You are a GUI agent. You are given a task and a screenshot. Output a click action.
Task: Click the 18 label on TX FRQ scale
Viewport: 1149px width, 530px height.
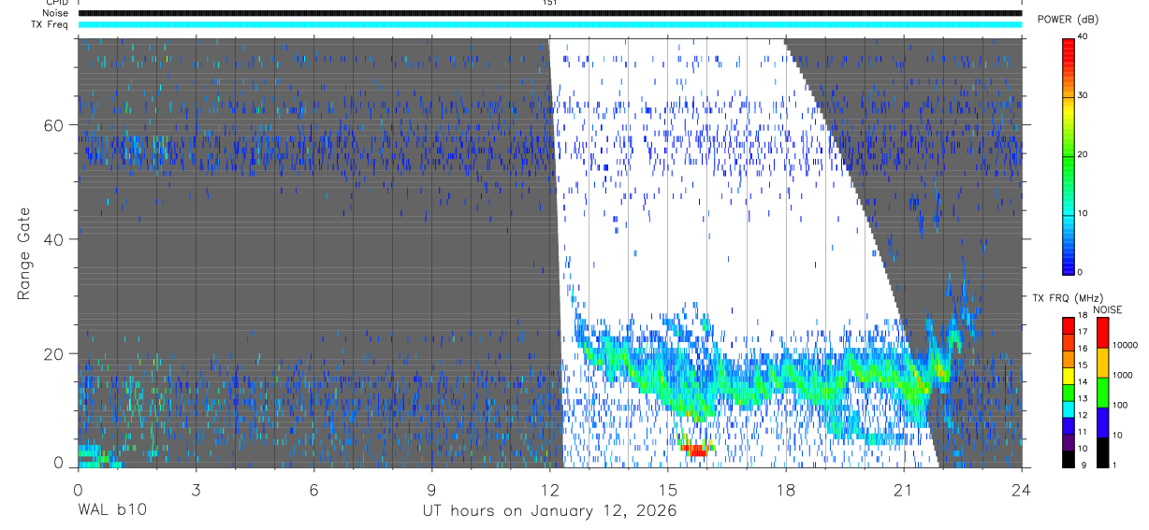(1082, 316)
